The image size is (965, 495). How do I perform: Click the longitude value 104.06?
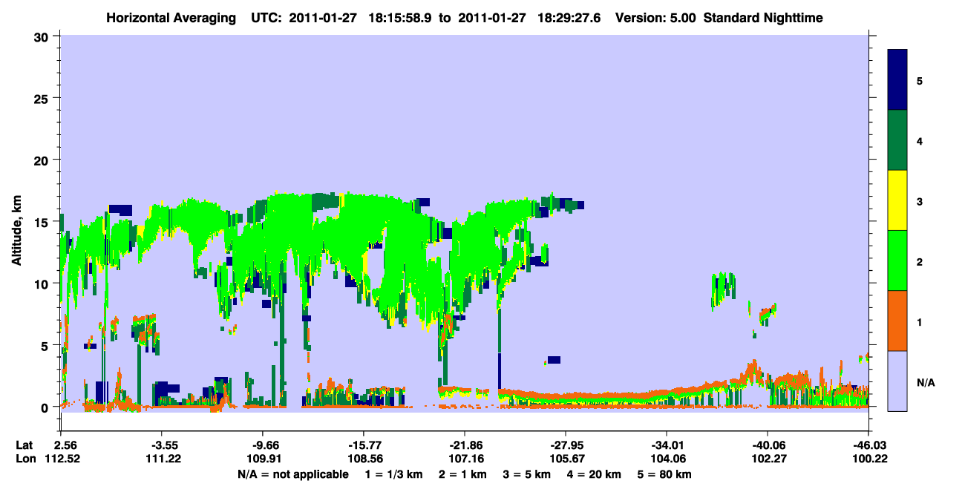(667, 459)
